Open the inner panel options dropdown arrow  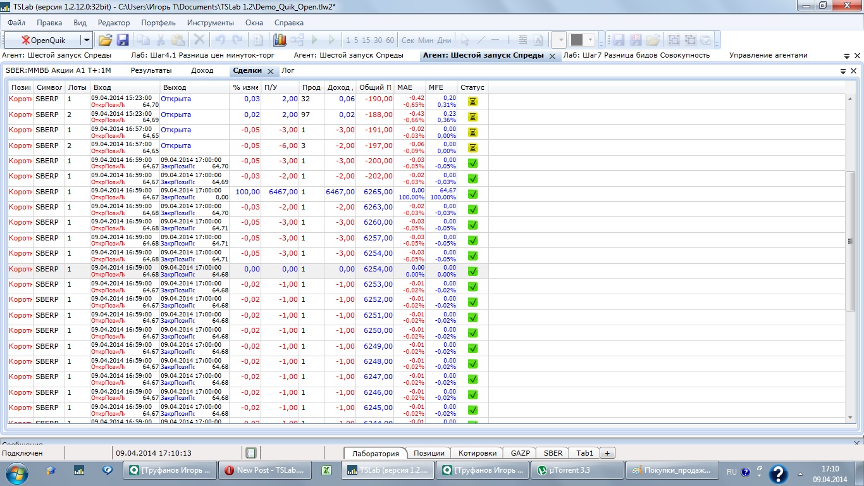(x=843, y=72)
